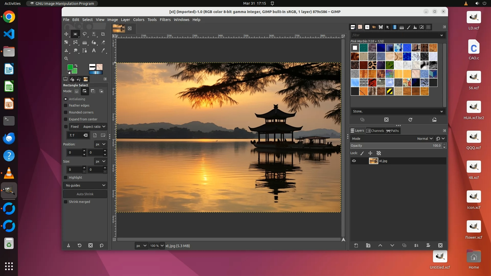Select the Move tool
Screen dimensions: 491x276
point(66,34)
